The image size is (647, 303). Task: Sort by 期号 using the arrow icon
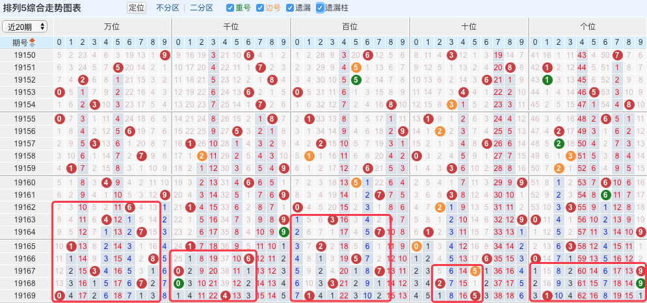pyautogui.click(x=32, y=42)
